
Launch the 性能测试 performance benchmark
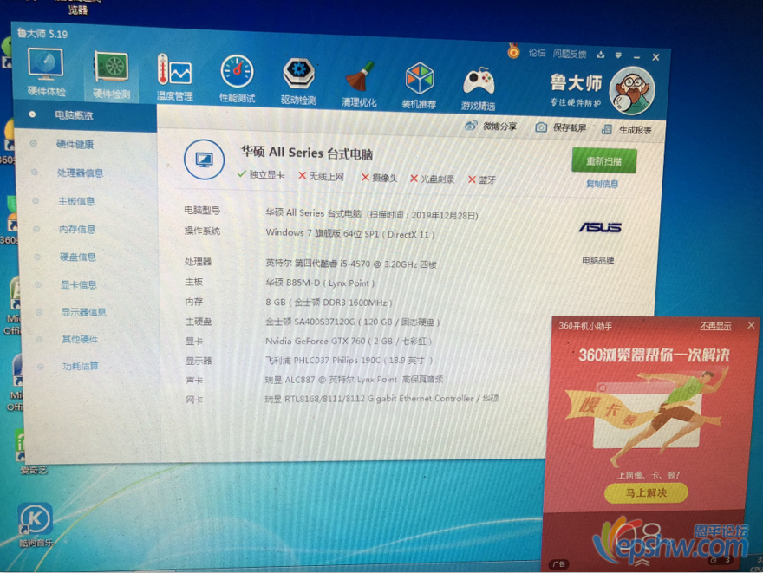coord(237,79)
